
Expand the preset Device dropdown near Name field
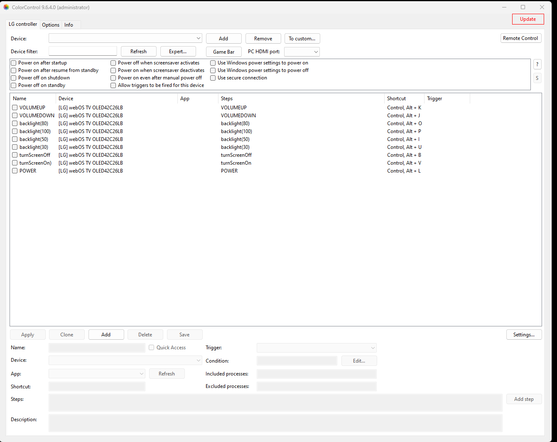(125, 360)
